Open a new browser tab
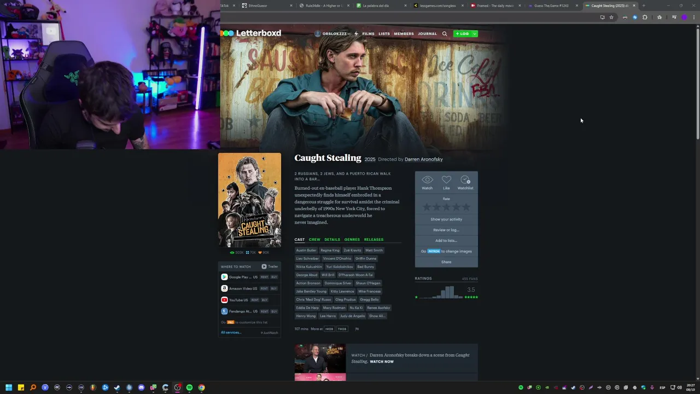This screenshot has height=394, width=700. pos(644,5)
